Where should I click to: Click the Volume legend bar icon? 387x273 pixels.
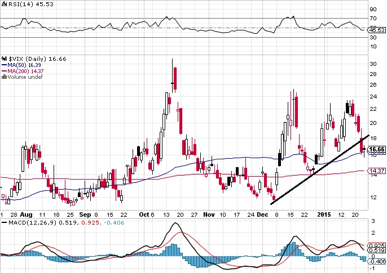(3, 77)
